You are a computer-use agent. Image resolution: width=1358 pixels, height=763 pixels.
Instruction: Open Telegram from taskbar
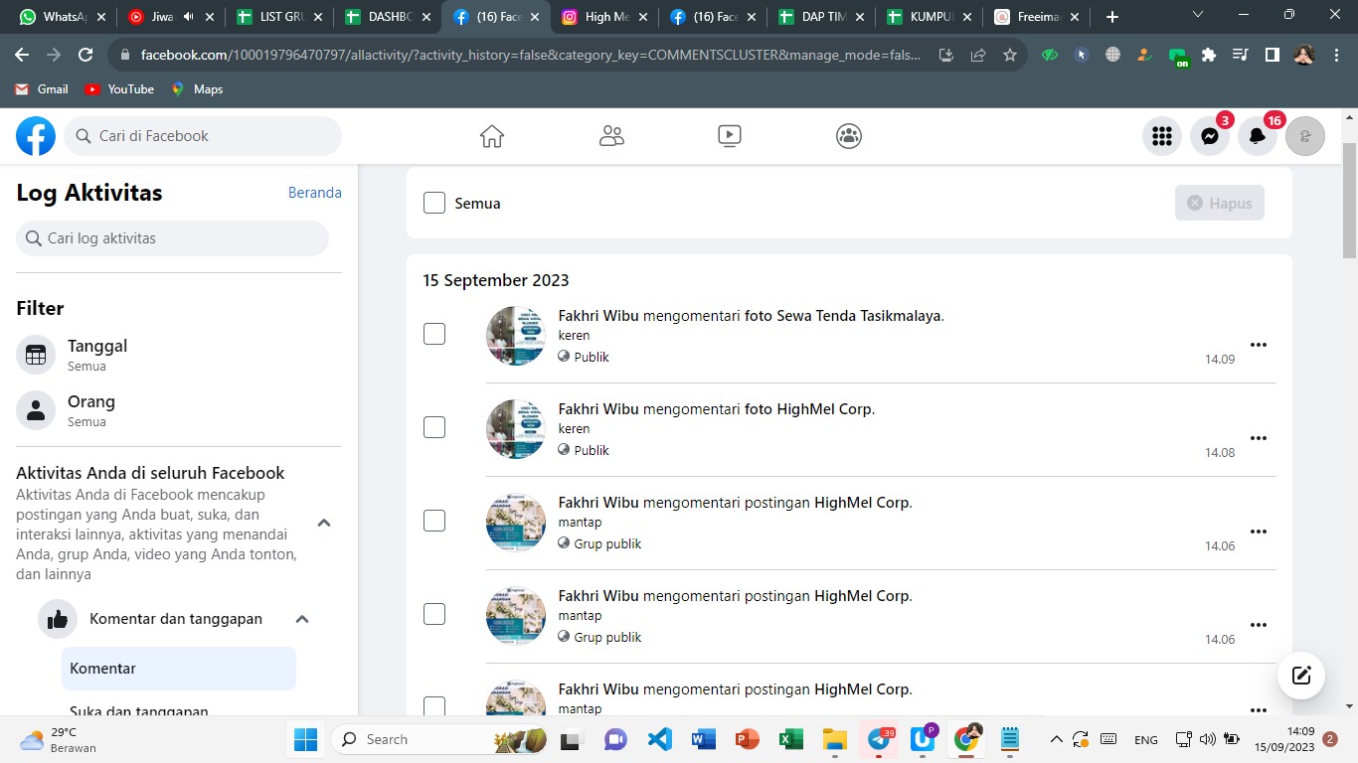click(879, 739)
